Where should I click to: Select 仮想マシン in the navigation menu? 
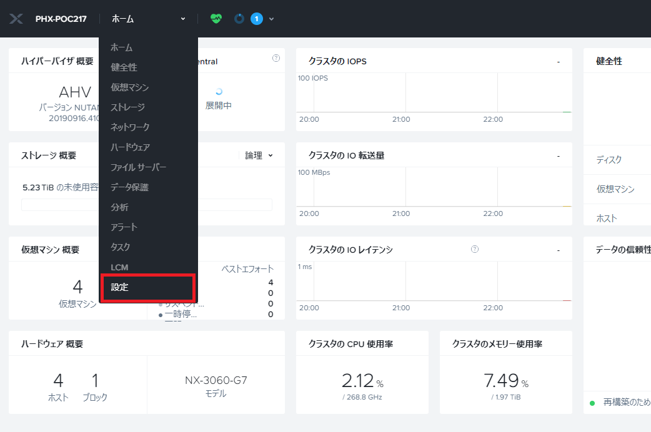[129, 87]
